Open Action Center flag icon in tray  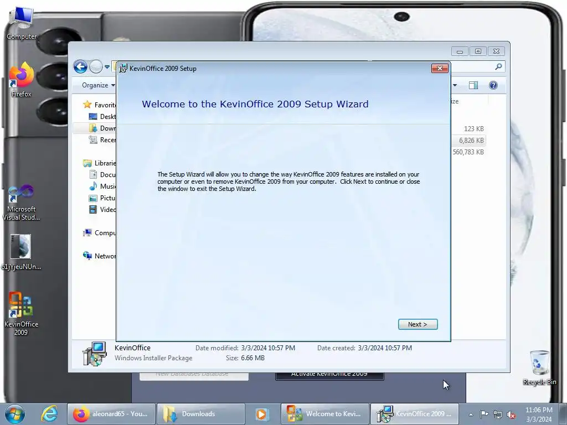[484, 414]
